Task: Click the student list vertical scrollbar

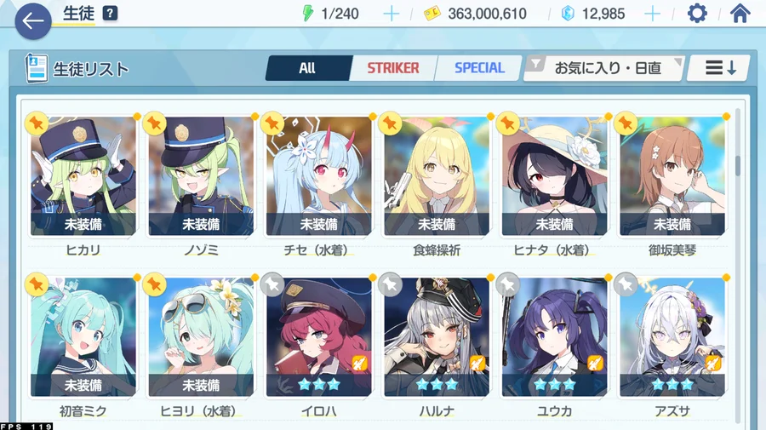Action: [x=738, y=166]
